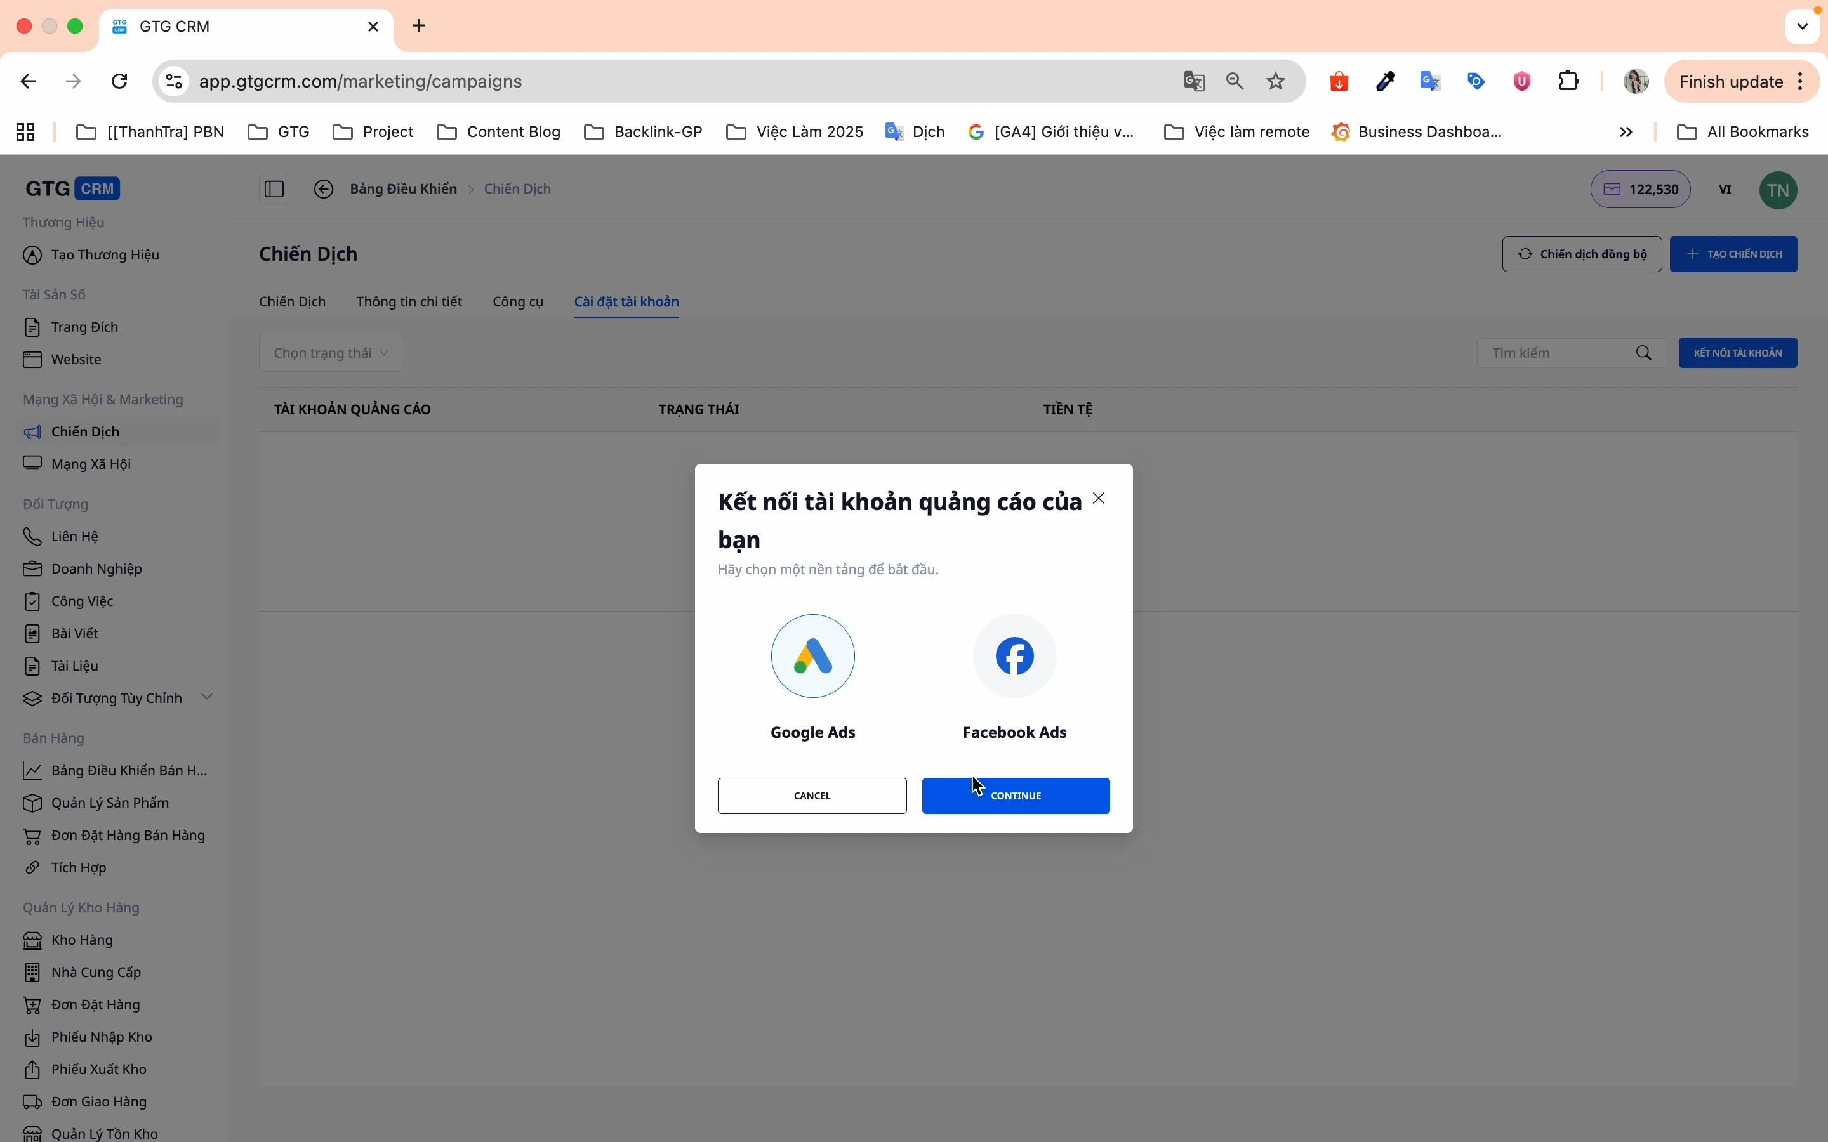Switch to the Công cụ tab

point(518,302)
